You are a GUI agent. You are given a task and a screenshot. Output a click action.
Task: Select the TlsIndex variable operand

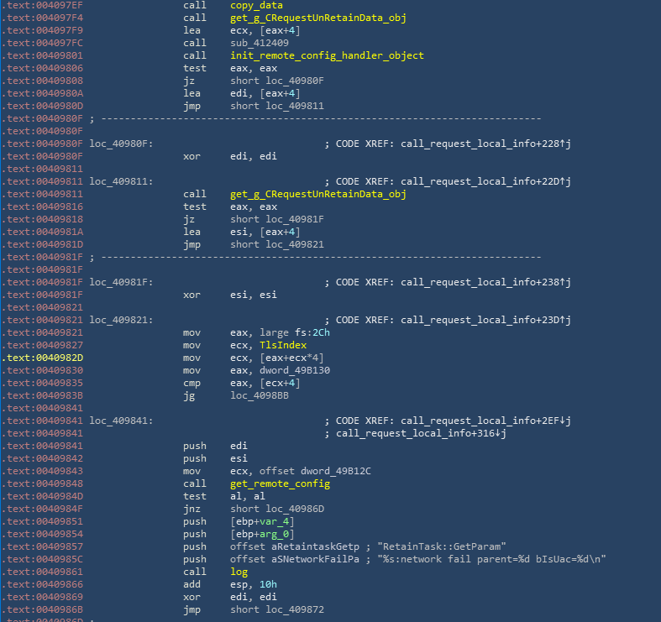(x=281, y=345)
